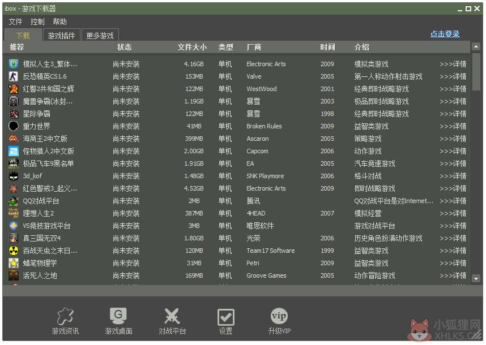Click the 历史角色扮演动作游戏 description
The image size is (486, 345).
coord(388,238)
